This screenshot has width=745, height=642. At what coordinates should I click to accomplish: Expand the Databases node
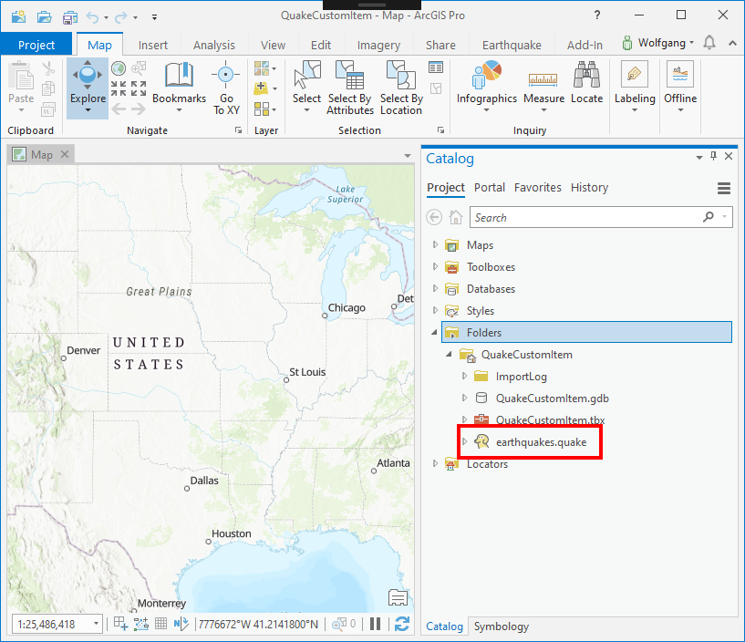pos(435,288)
